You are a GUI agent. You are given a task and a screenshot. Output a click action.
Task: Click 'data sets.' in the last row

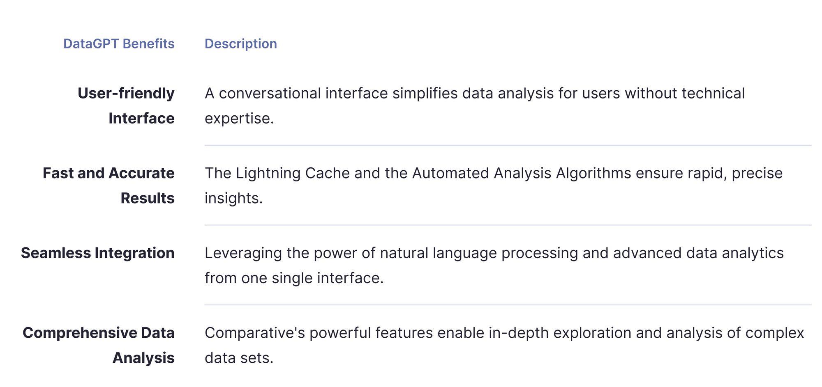point(239,358)
